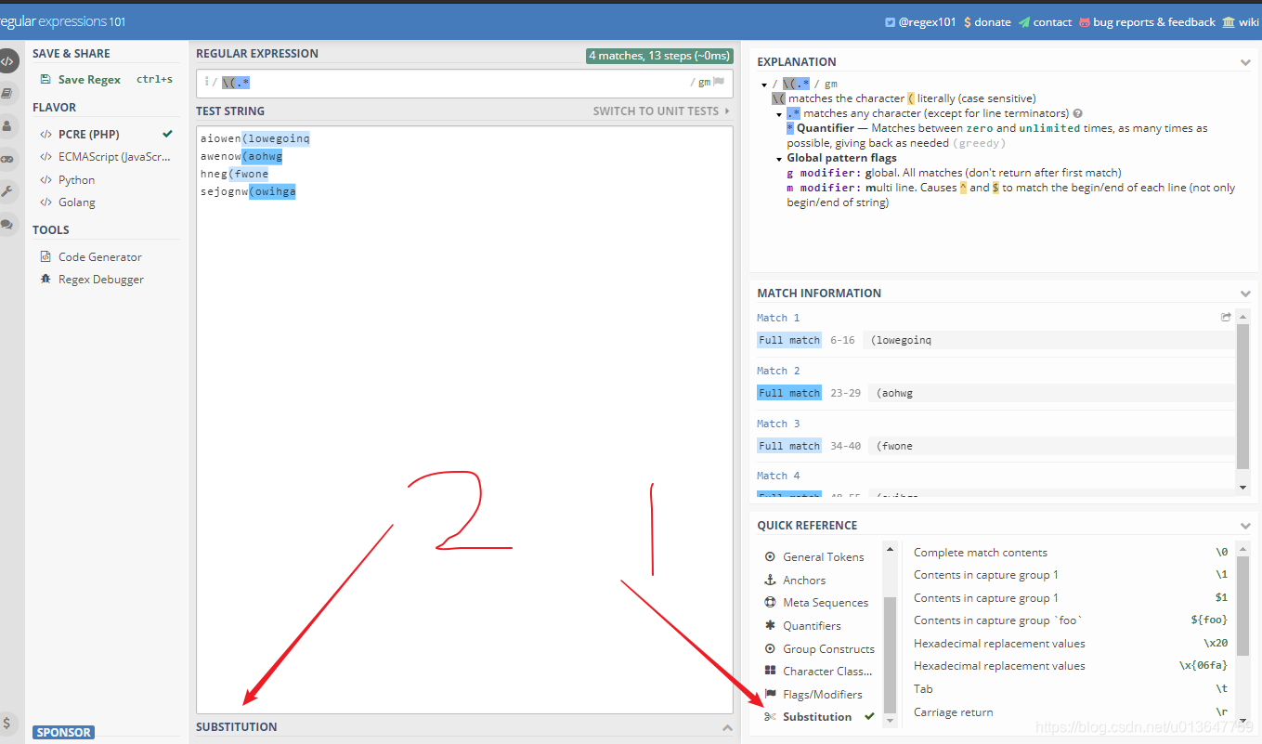This screenshot has width=1262, height=744.
Task: Open the wiki link in header
Action: point(1241,22)
